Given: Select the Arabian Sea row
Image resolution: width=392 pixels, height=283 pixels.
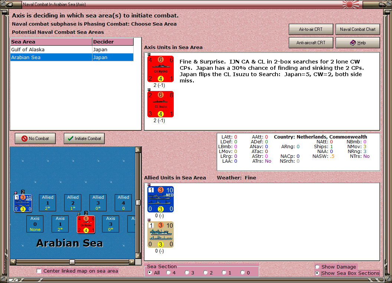Looking at the screenshot, I should pyautogui.click(x=72, y=57).
